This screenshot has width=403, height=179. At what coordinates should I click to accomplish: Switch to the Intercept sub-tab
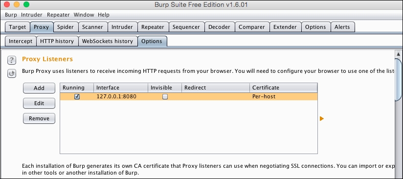[x=21, y=41]
